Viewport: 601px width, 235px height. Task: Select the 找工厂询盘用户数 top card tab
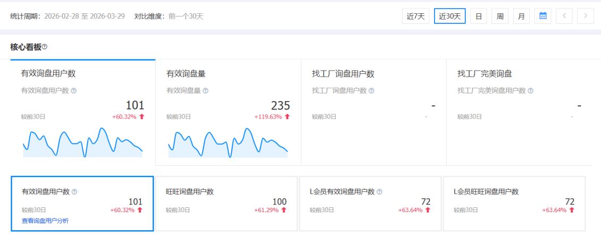coord(373,74)
